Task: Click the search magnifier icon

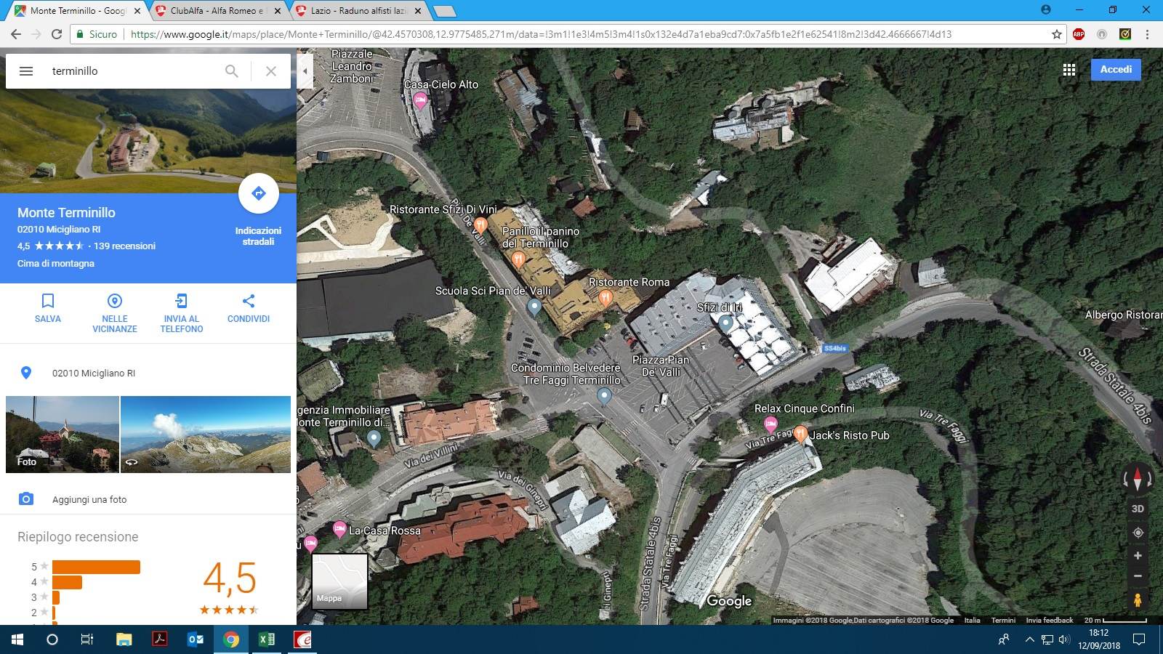Action: 231,71
